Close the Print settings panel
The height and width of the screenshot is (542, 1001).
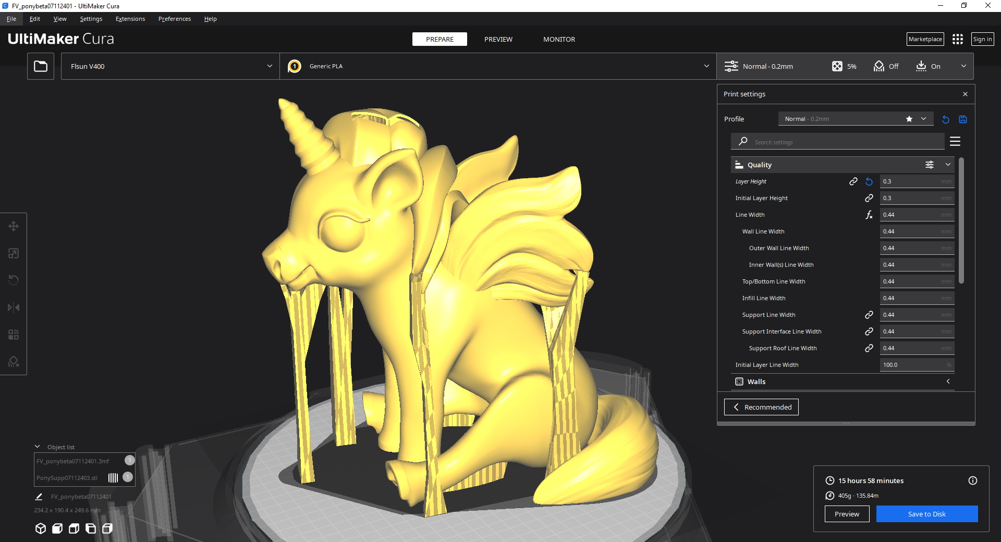(x=965, y=94)
